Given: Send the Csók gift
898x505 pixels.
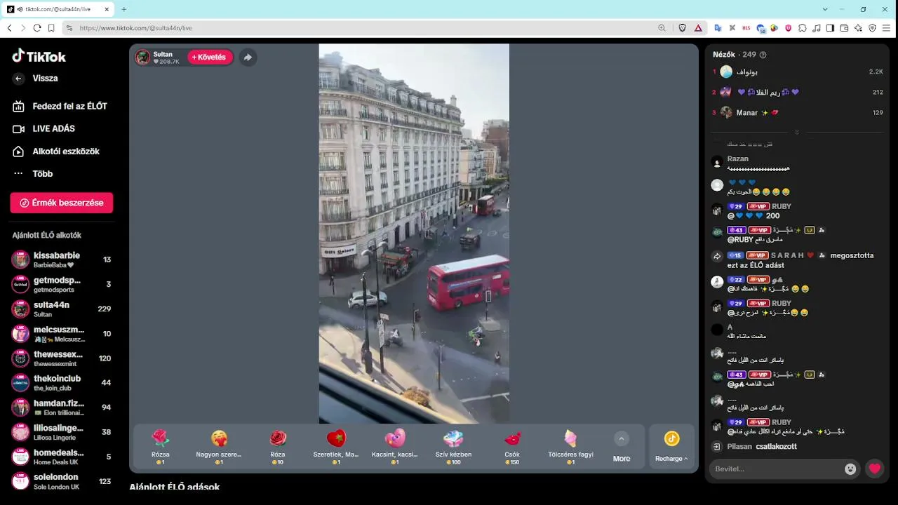Looking at the screenshot, I should pos(512,447).
